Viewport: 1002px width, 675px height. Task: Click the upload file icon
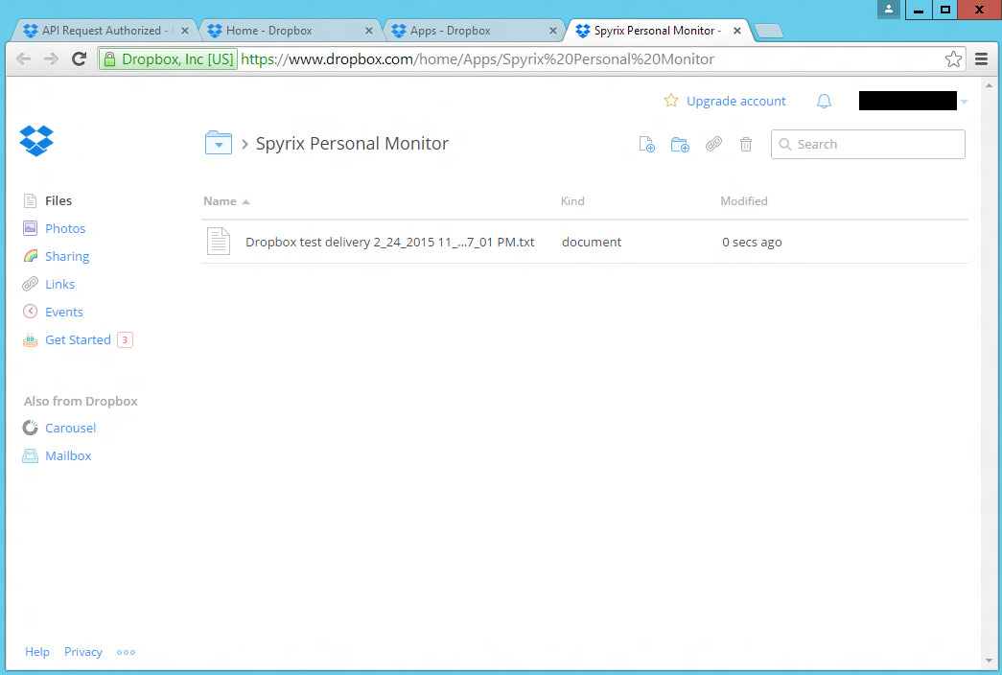(646, 145)
